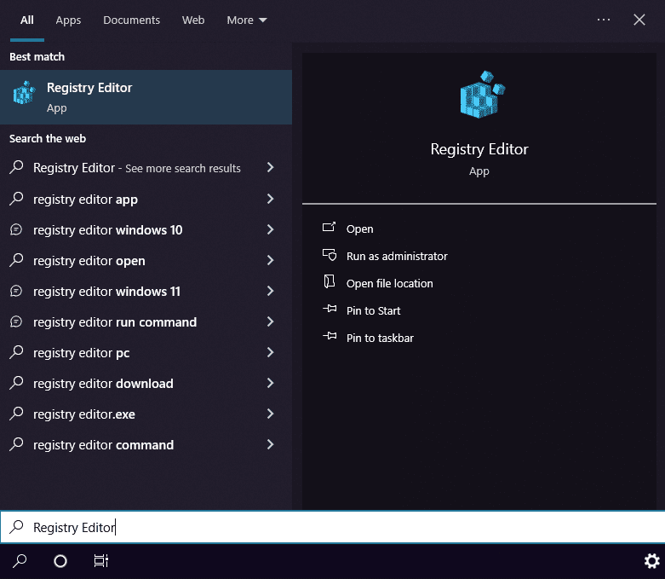This screenshot has height=579, width=665.
Task: Expand chevron for 'registry editor pc'
Action: click(271, 352)
